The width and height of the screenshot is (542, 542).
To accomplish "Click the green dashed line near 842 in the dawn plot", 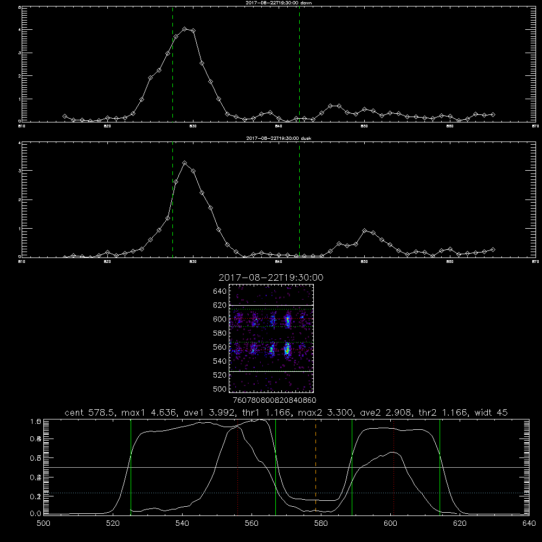I will 299,64.
